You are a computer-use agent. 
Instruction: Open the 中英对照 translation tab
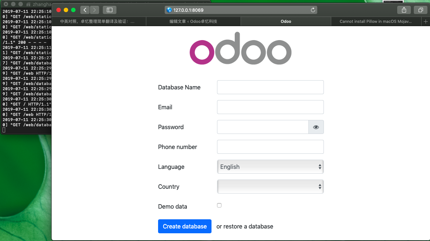tap(97, 22)
